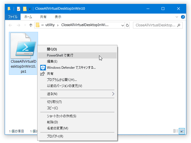Image resolution: width=191 pixels, height=143 pixels.
Task: Choose PowerShell で実行 from context menu
Action: click(x=77, y=55)
